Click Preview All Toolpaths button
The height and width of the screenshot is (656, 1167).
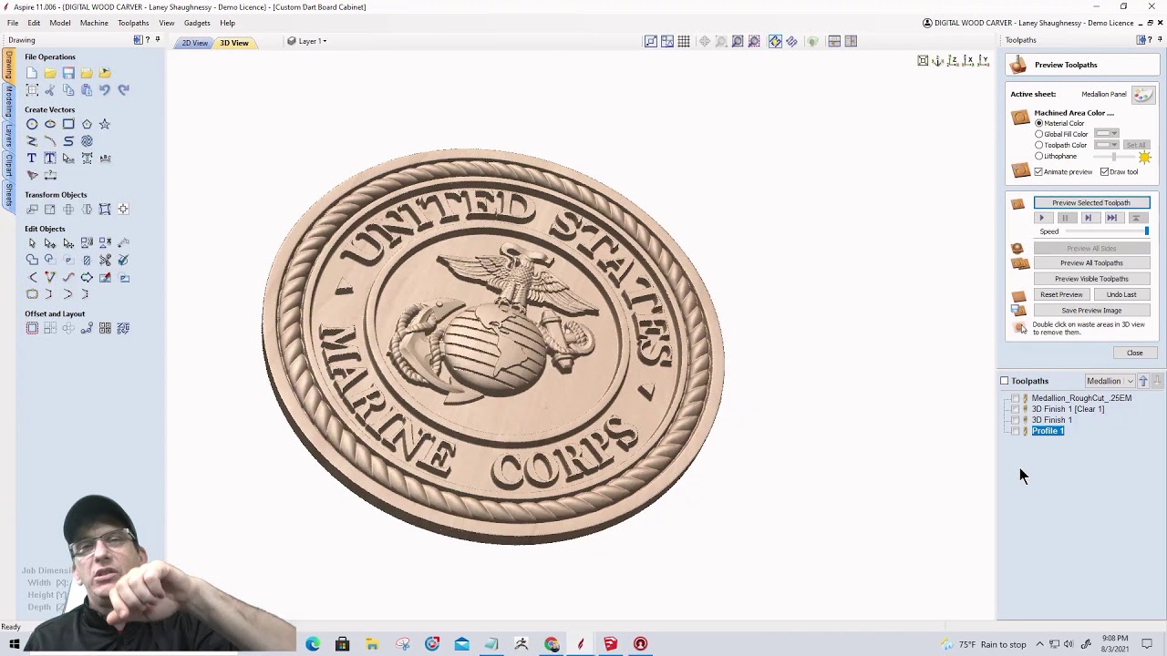click(x=1091, y=263)
